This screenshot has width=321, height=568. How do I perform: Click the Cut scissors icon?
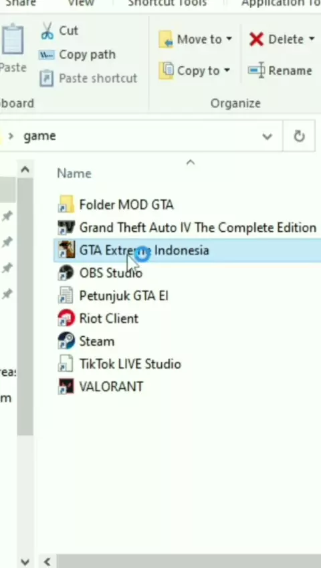47,31
